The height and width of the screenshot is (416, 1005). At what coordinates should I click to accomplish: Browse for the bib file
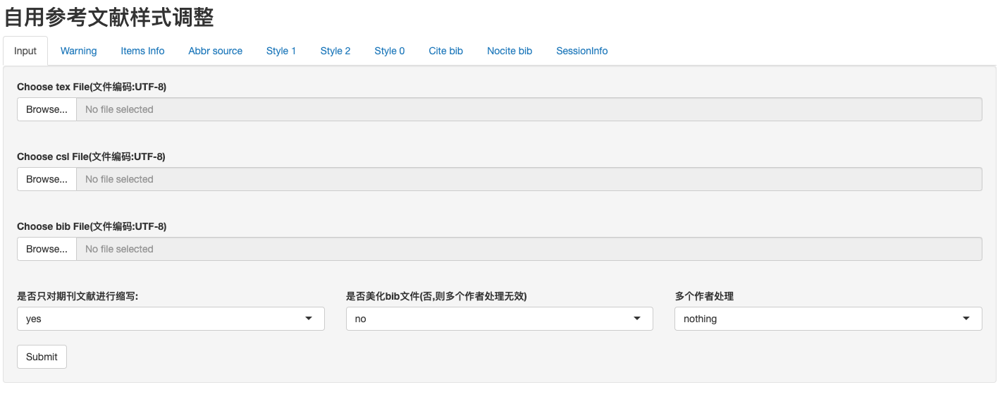(x=47, y=249)
